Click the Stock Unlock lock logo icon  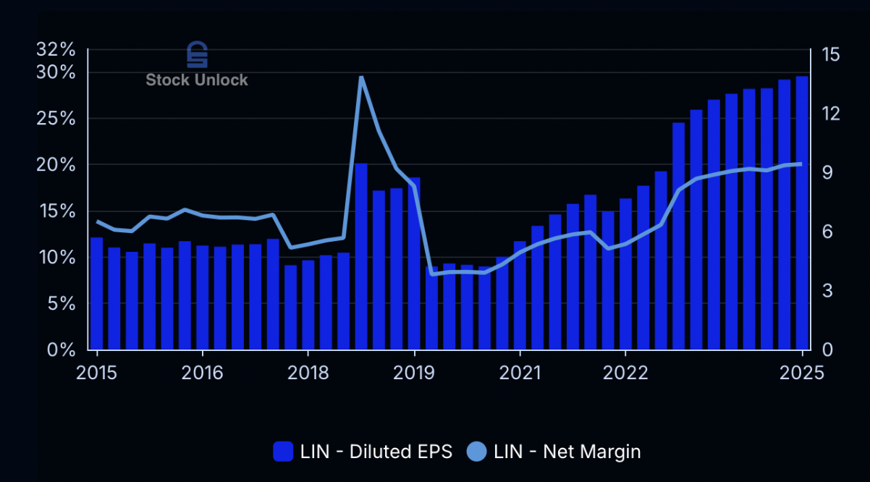pyautogui.click(x=197, y=55)
